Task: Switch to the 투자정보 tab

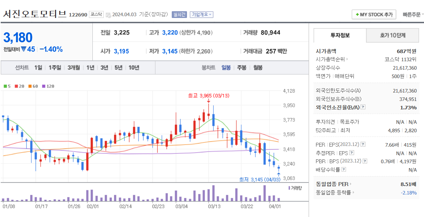Action: pos(340,35)
